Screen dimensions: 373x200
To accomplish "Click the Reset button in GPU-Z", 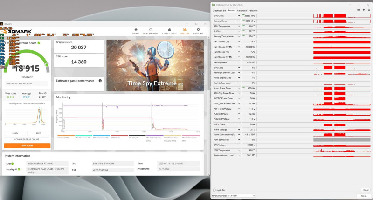I will pos(366,190).
